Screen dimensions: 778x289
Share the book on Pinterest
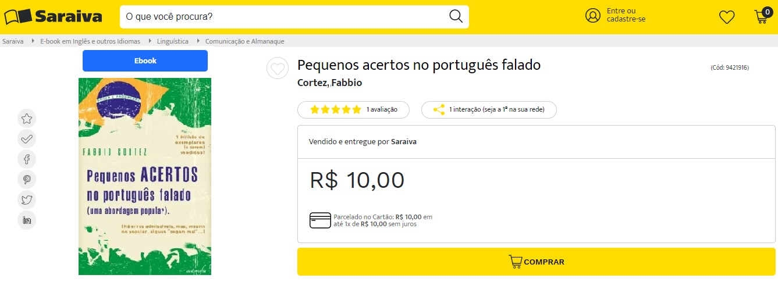(27, 180)
